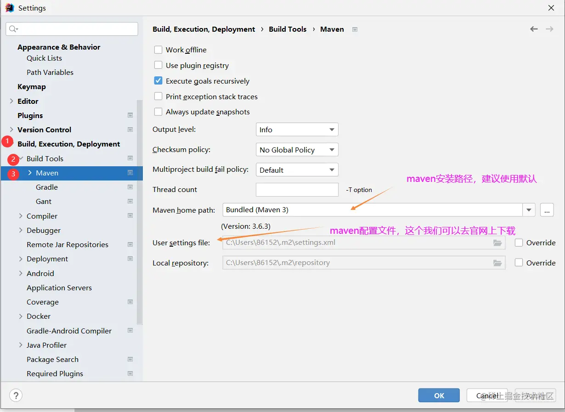Click the project-level icon beside Version Control
The height and width of the screenshot is (412, 565).
(130, 130)
